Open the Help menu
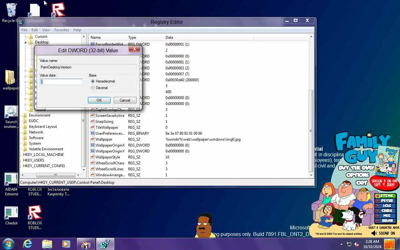 [77, 30]
